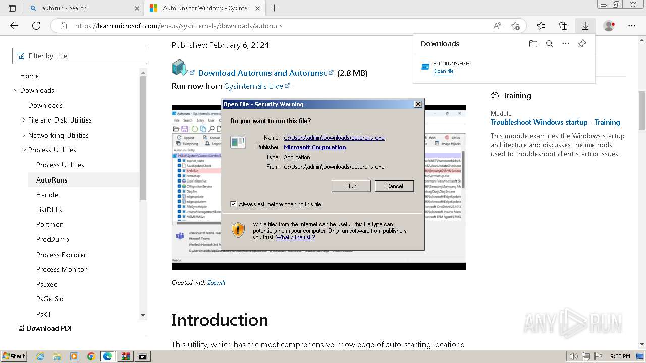Click Download PDF button

point(46,328)
